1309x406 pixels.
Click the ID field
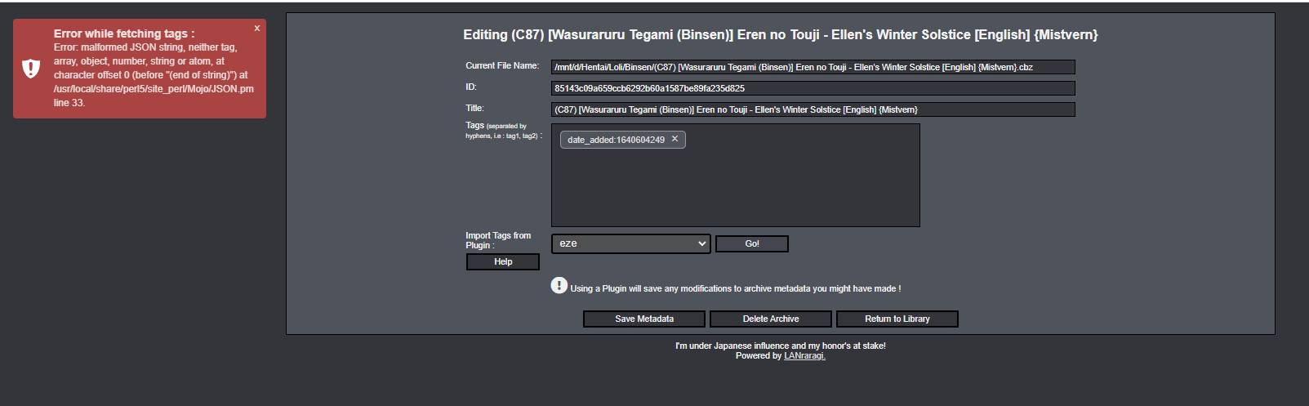[x=813, y=88]
